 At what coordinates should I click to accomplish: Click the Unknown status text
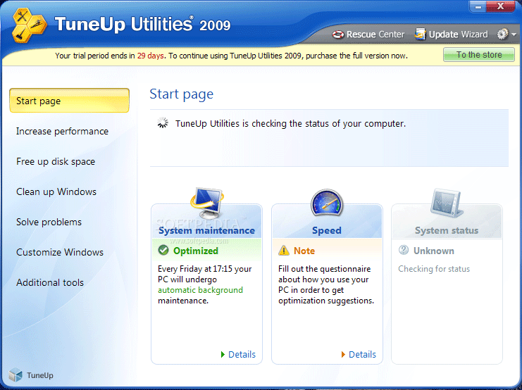click(434, 251)
